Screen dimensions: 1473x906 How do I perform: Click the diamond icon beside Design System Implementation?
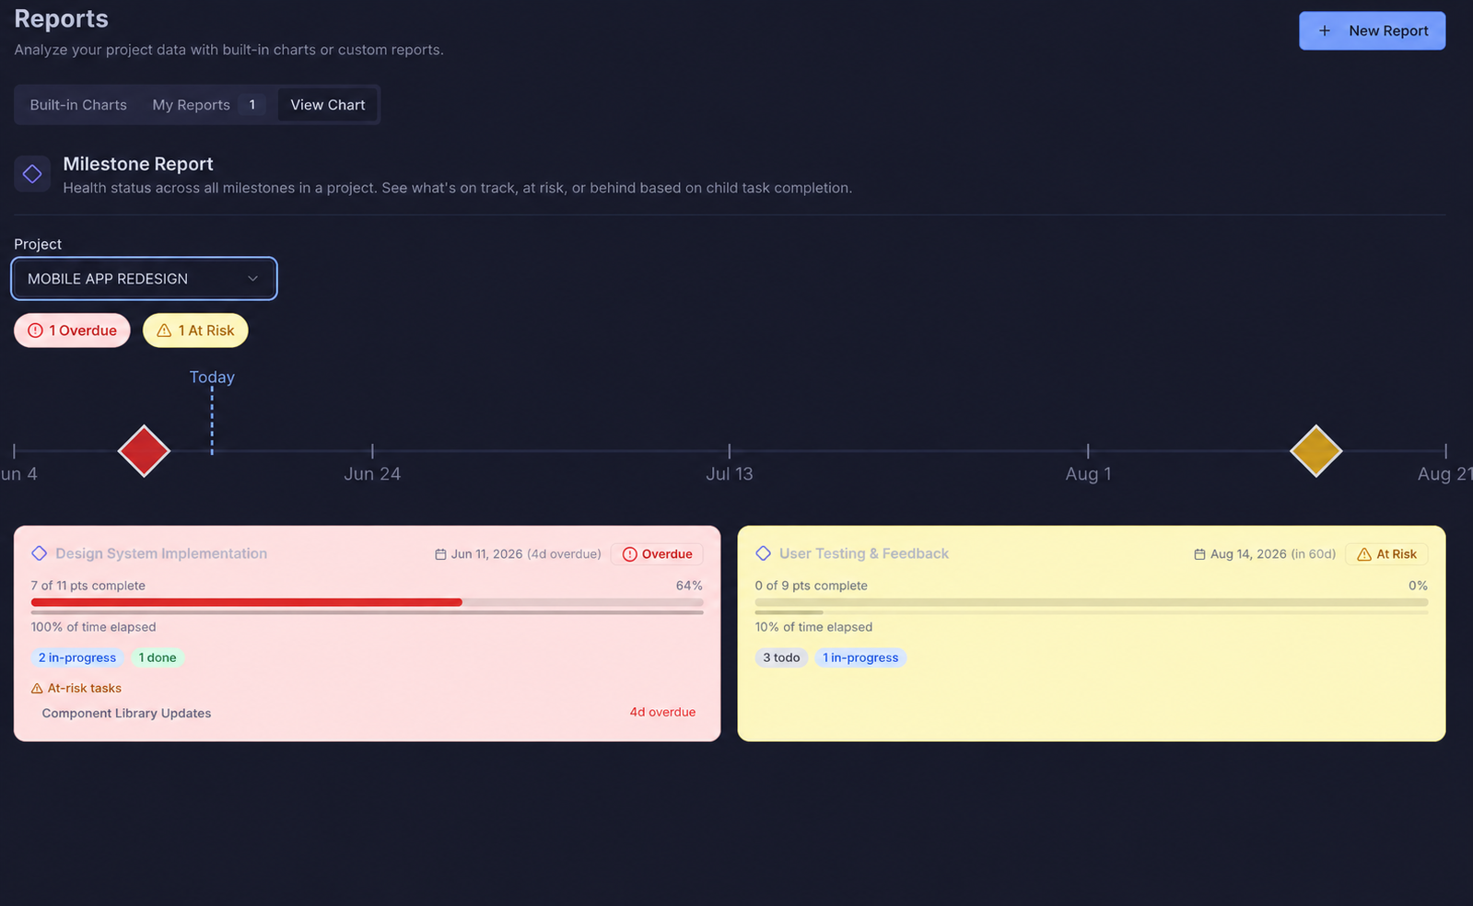(x=39, y=553)
